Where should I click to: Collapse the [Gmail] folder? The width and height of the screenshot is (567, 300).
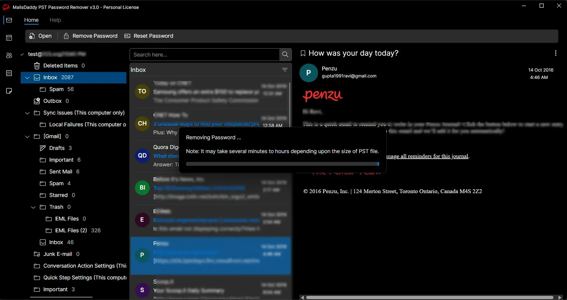click(27, 137)
